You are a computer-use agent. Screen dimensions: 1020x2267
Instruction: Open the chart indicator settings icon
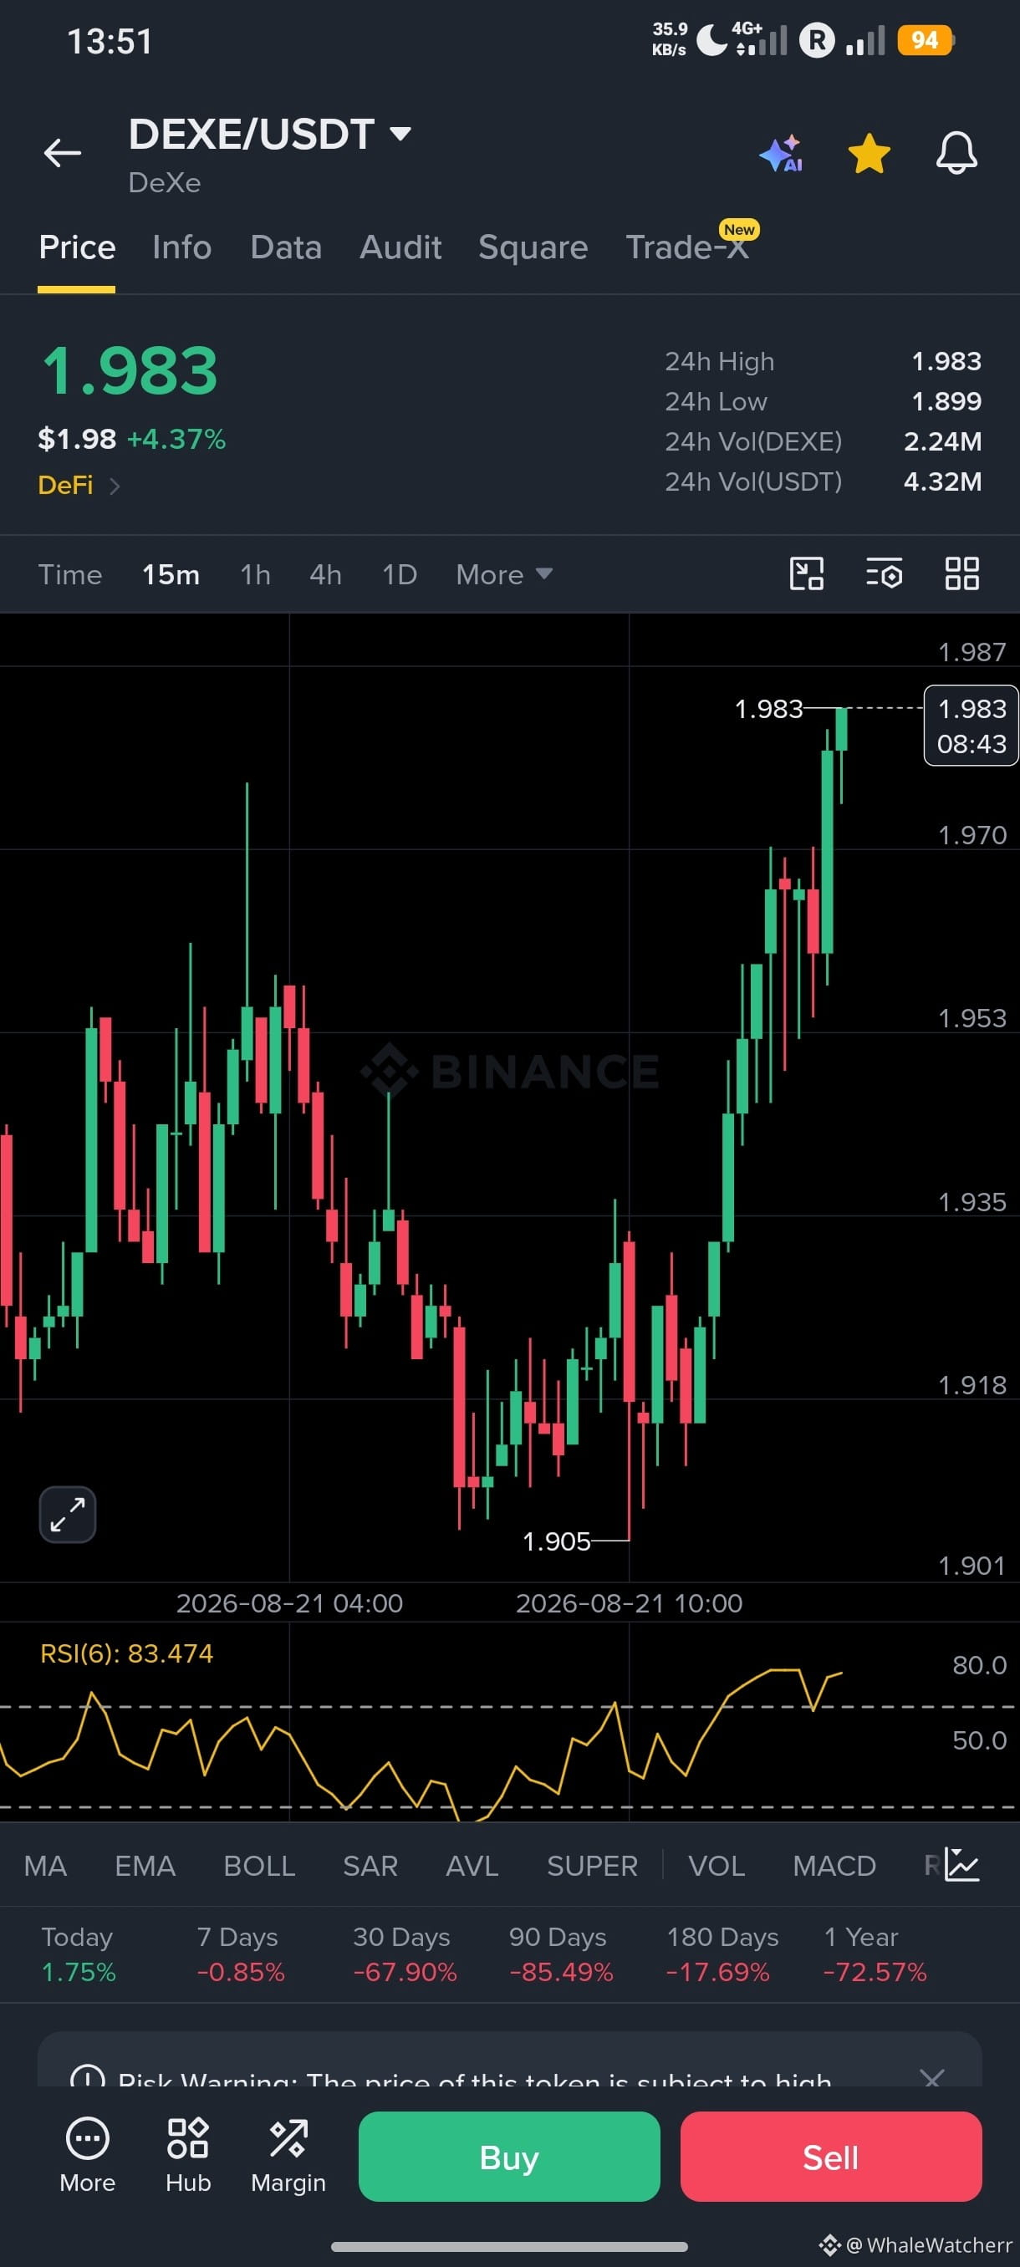884,573
